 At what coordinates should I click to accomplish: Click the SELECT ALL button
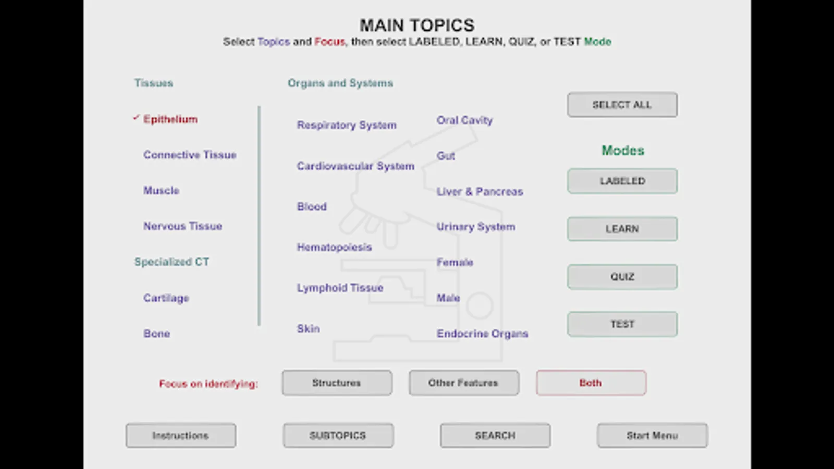coord(622,105)
